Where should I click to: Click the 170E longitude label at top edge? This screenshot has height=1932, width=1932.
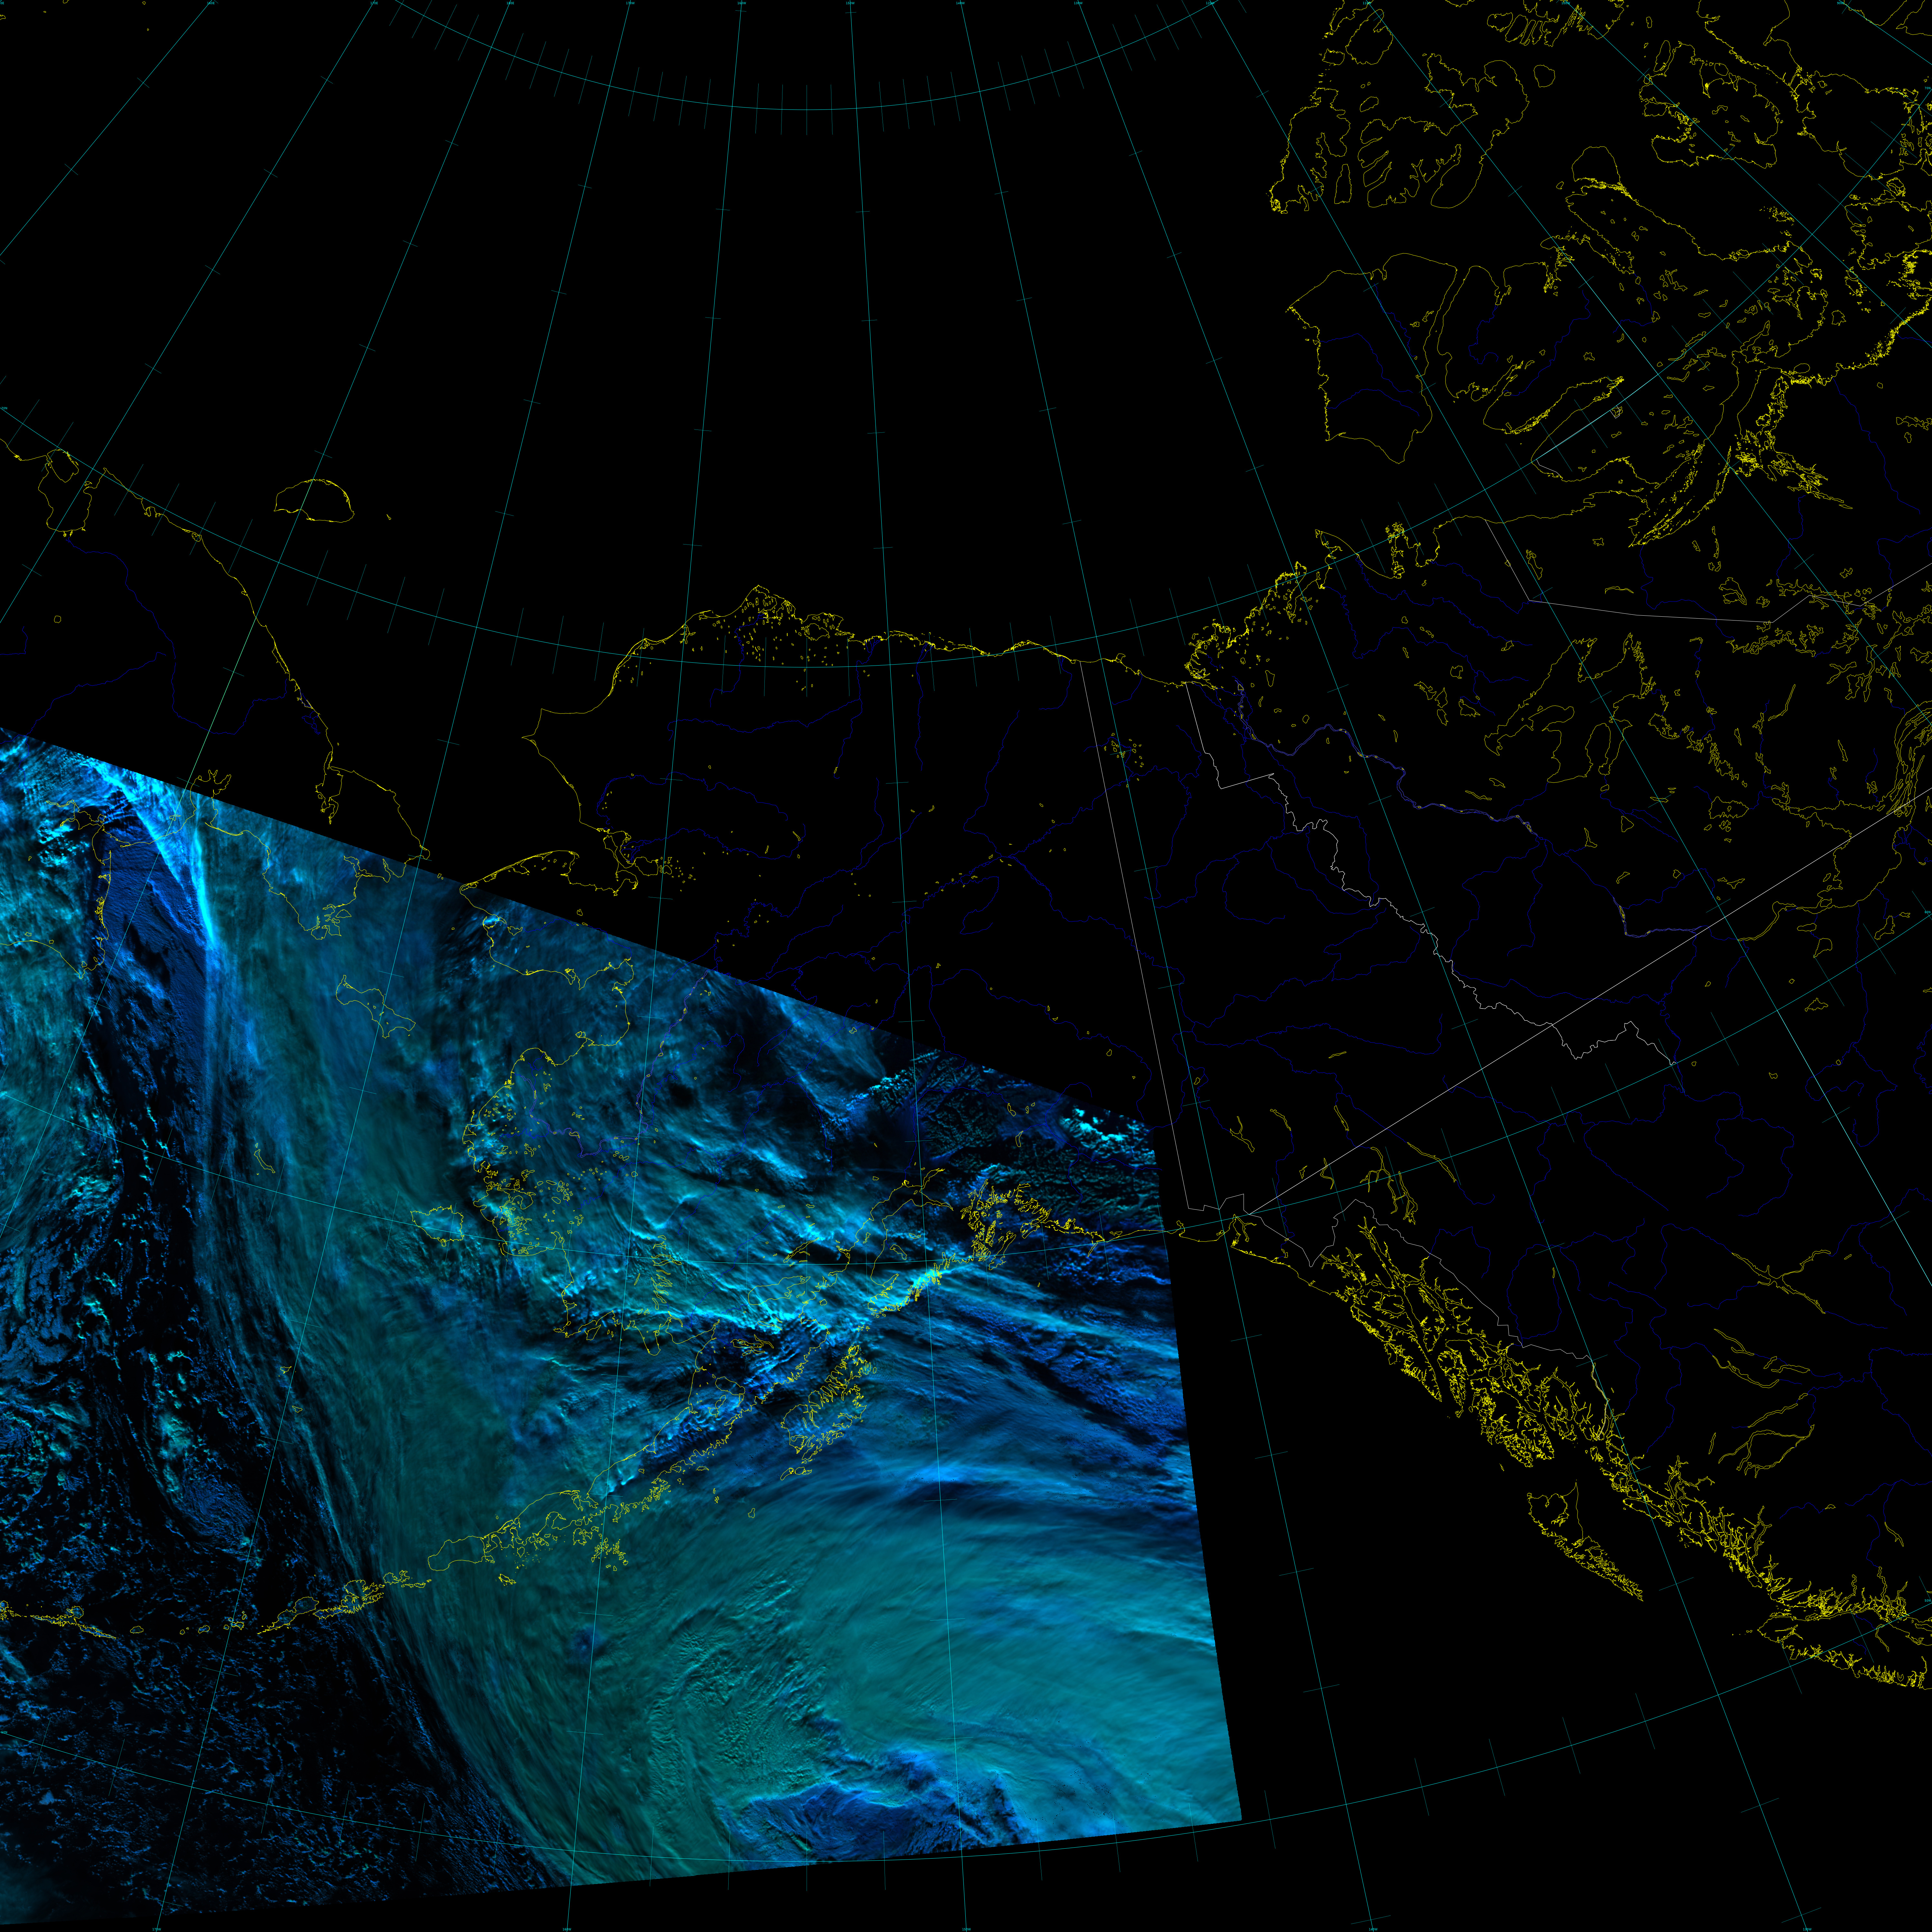pos(374,3)
